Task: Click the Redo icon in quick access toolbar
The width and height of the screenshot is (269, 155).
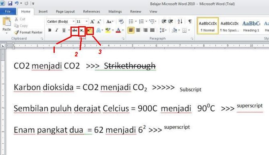Action: pos(27,3)
